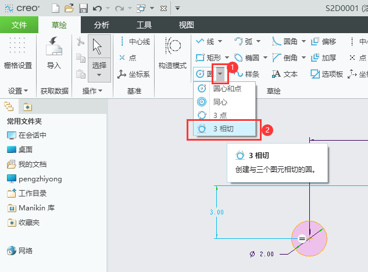Click the Coordinate system (坐标系) tool
The width and height of the screenshot is (368, 272).
pyautogui.click(x=134, y=74)
